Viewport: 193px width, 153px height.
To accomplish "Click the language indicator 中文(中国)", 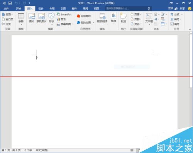I will pos(42,150).
